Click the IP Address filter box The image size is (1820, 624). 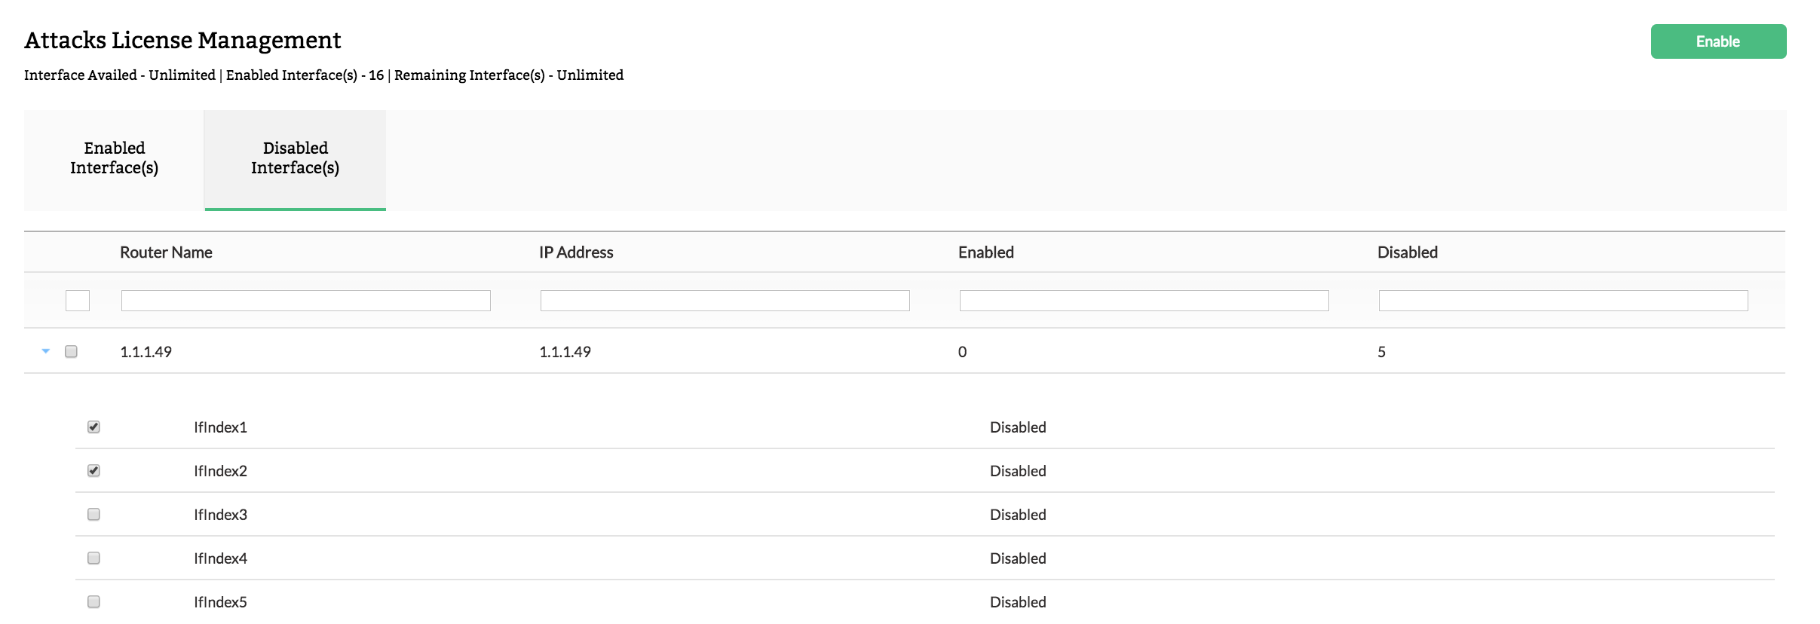(x=725, y=301)
